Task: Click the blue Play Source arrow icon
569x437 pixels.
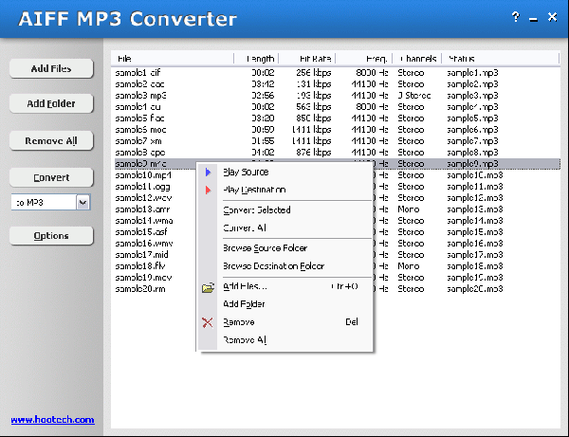Action: pyautogui.click(x=208, y=173)
